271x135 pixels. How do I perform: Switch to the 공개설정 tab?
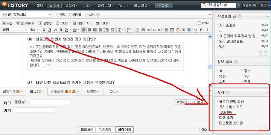[x=65, y=91]
